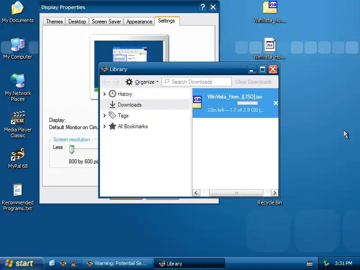Open the WinVista ISO file desktop icon

(x=270, y=12)
